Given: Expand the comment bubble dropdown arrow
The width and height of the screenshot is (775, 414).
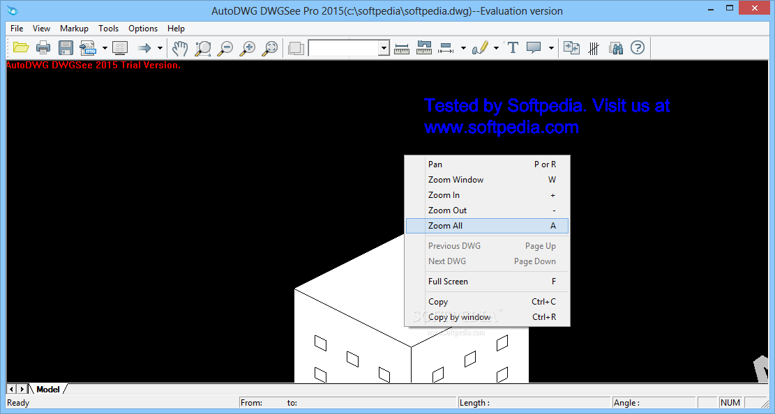Looking at the screenshot, I should point(551,48).
